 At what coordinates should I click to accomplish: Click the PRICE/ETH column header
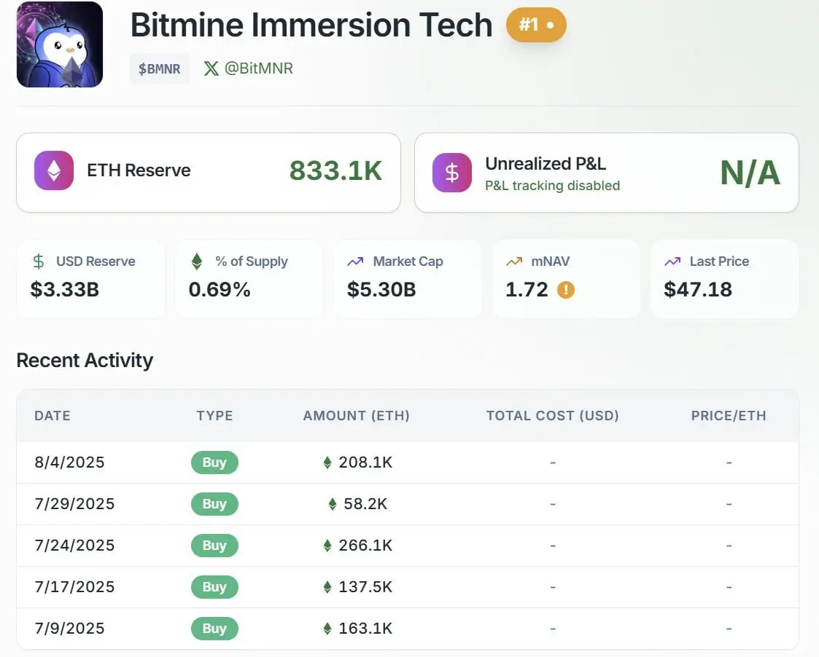pos(729,415)
